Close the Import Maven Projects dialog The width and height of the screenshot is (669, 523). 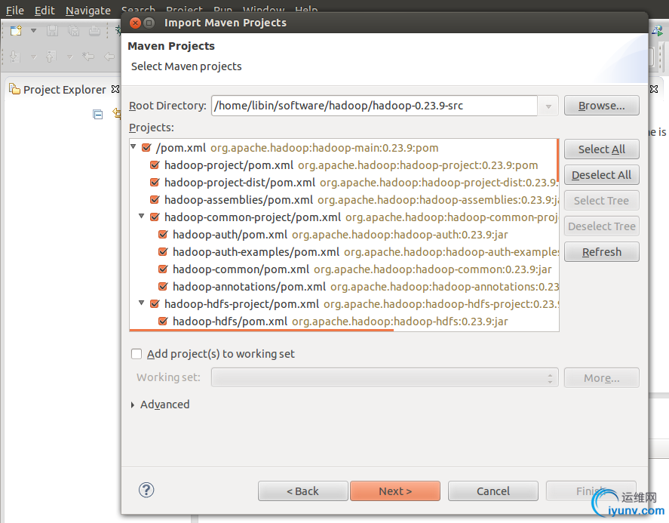(x=135, y=23)
